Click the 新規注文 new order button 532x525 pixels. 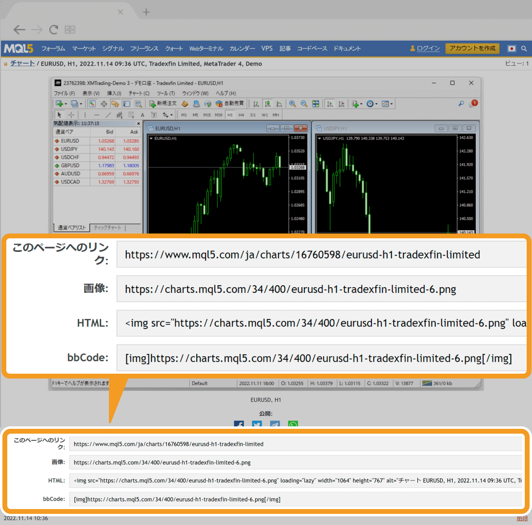[x=163, y=103]
